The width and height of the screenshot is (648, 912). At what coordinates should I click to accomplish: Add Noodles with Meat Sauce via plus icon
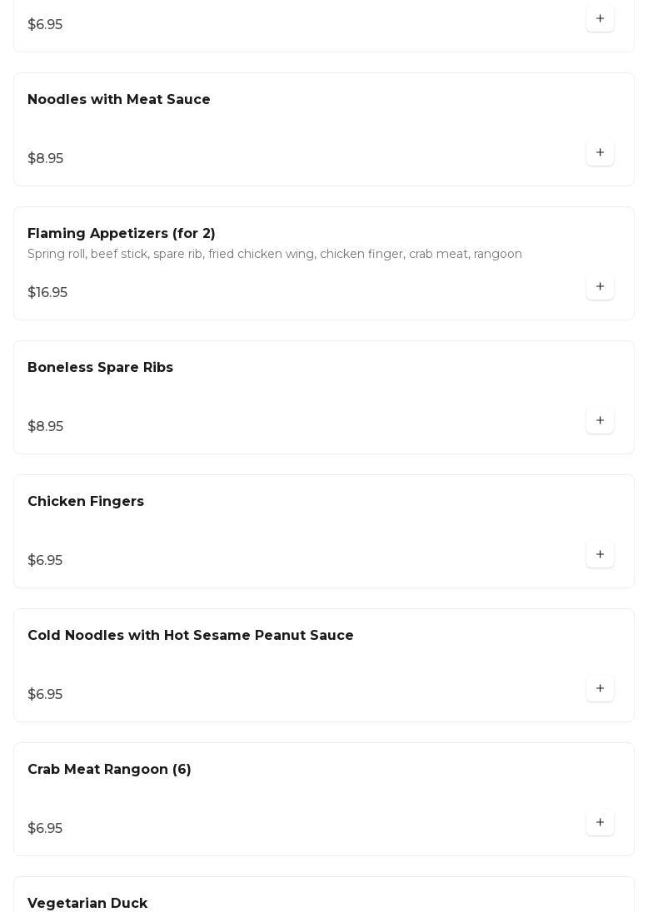tap(600, 153)
